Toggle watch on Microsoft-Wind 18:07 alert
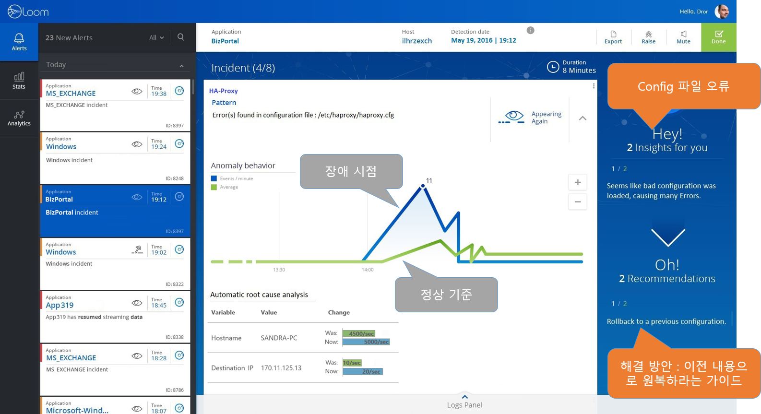Image resolution: width=761 pixels, height=414 pixels. 137,409
